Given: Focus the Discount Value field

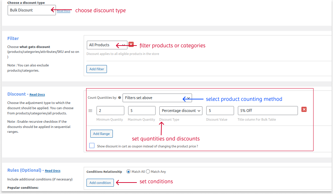Looking at the screenshot, I should coord(220,111).
